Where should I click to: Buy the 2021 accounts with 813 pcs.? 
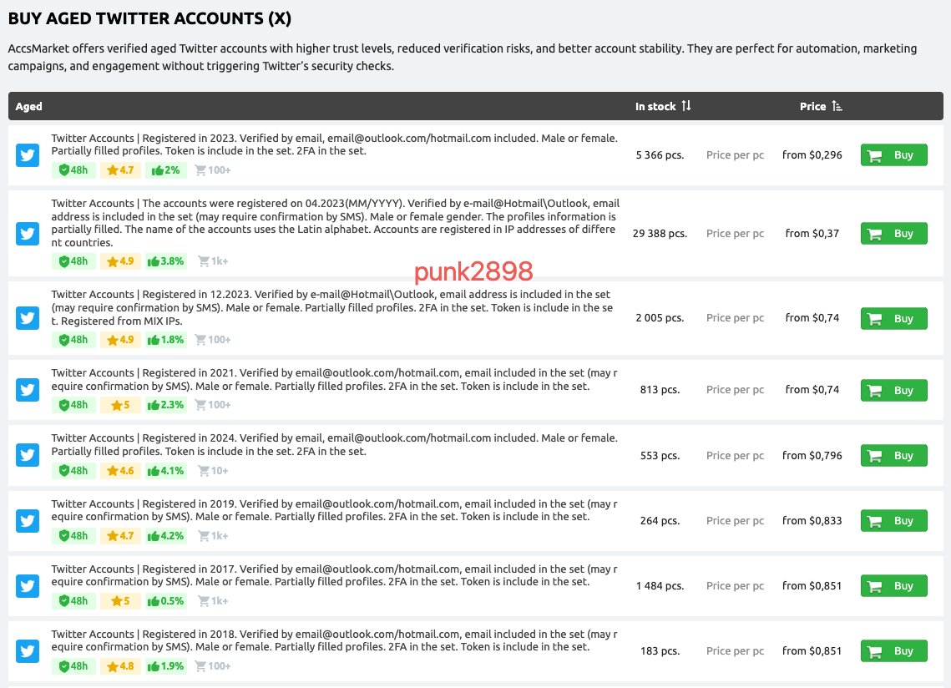pos(893,390)
